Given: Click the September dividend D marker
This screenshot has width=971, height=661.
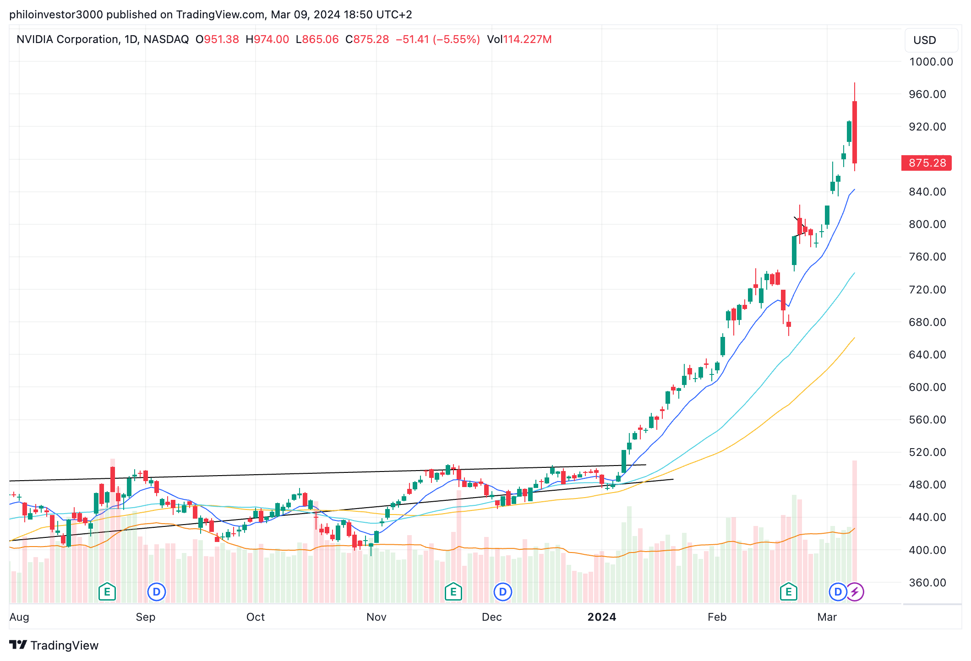Looking at the screenshot, I should pos(156,592).
